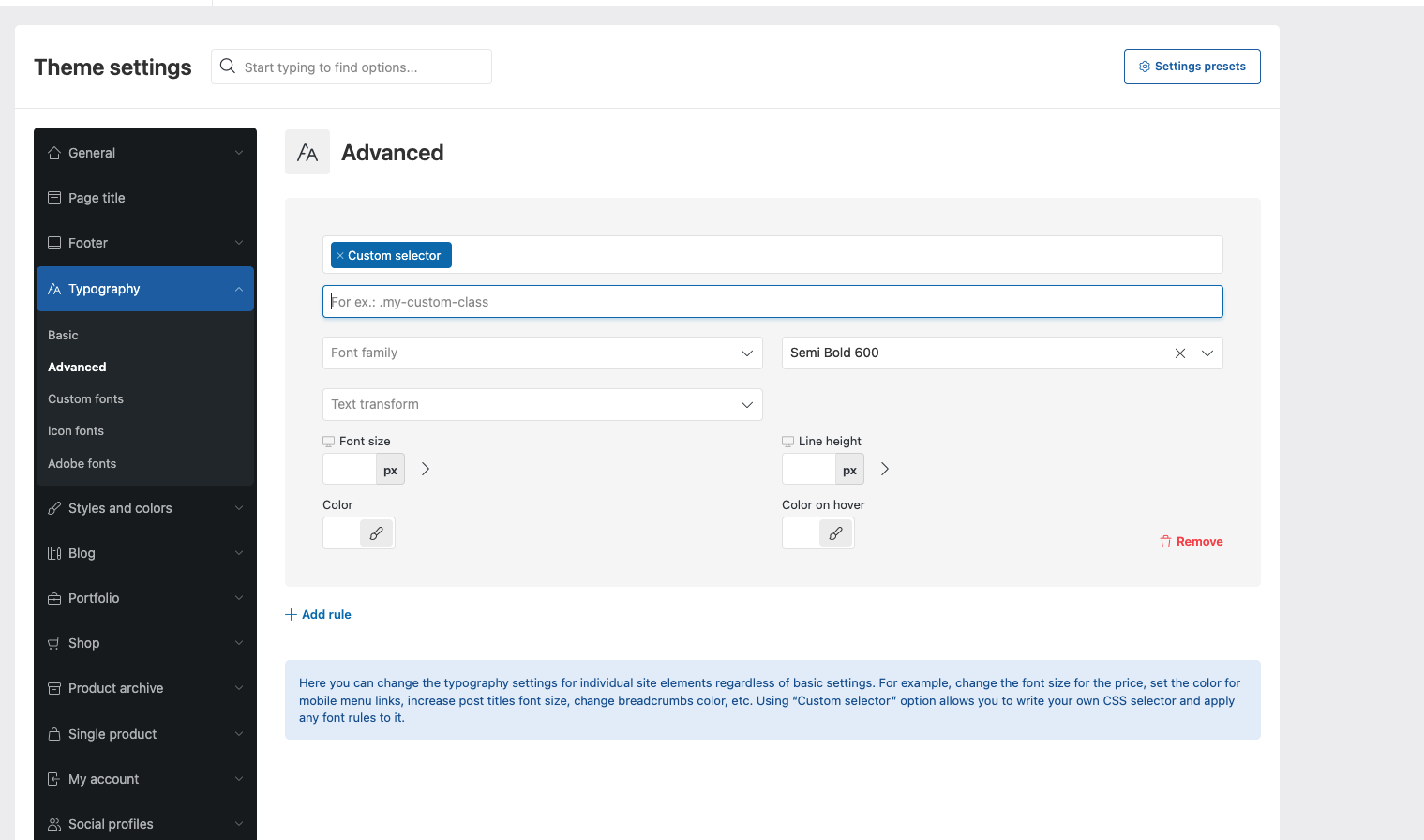Click the Settings presets button
The width and height of the screenshot is (1424, 840).
click(x=1192, y=67)
